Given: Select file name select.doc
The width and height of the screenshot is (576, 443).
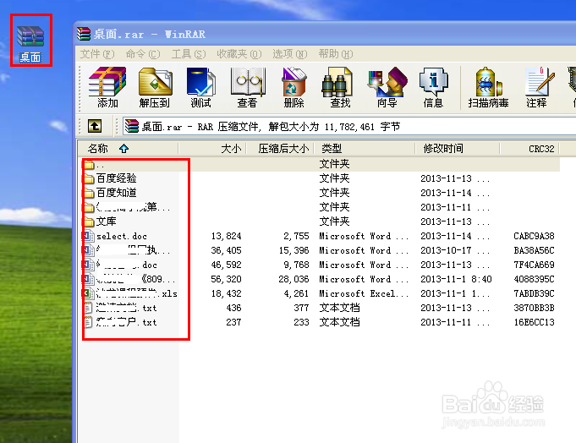Looking at the screenshot, I should (122, 236).
